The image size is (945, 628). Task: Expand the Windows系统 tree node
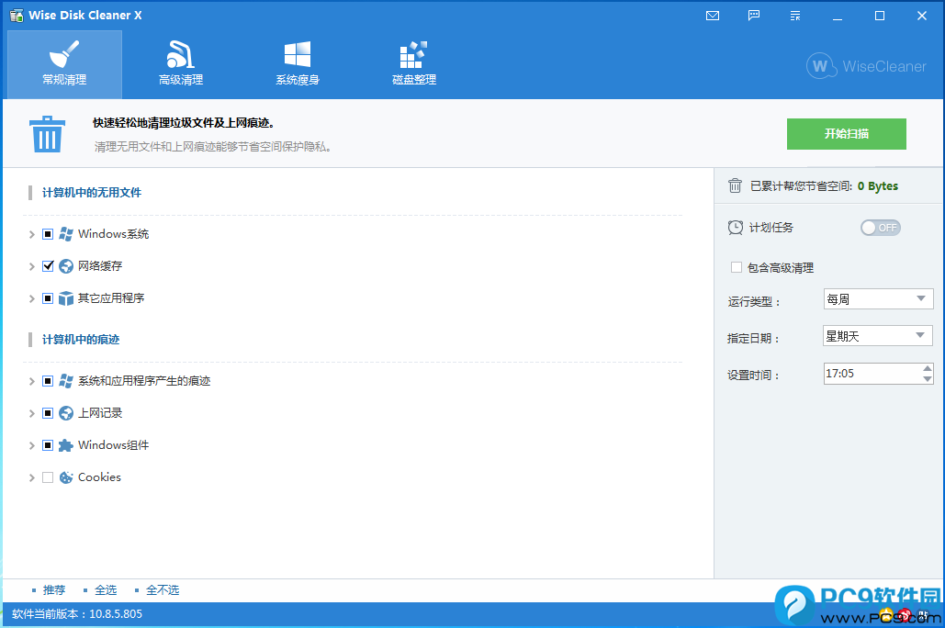[31, 234]
